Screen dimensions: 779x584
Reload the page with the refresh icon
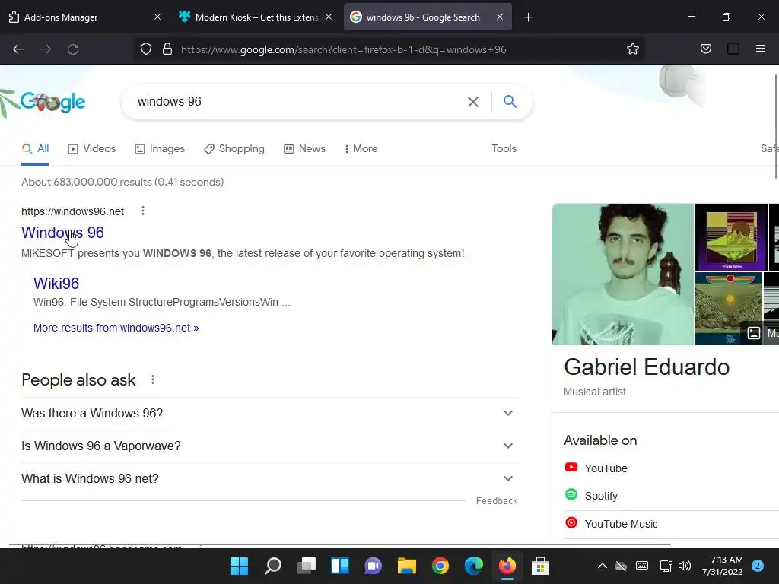pyautogui.click(x=73, y=49)
